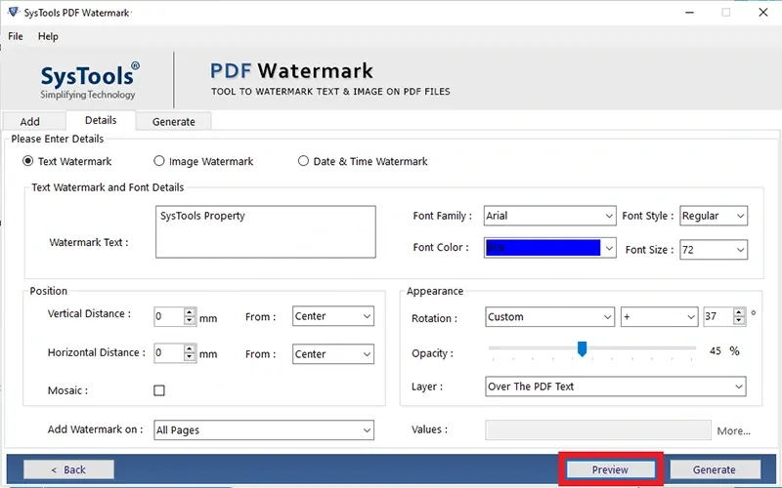Open the Font Color dropdown arrow
782x488 pixels.
point(609,248)
